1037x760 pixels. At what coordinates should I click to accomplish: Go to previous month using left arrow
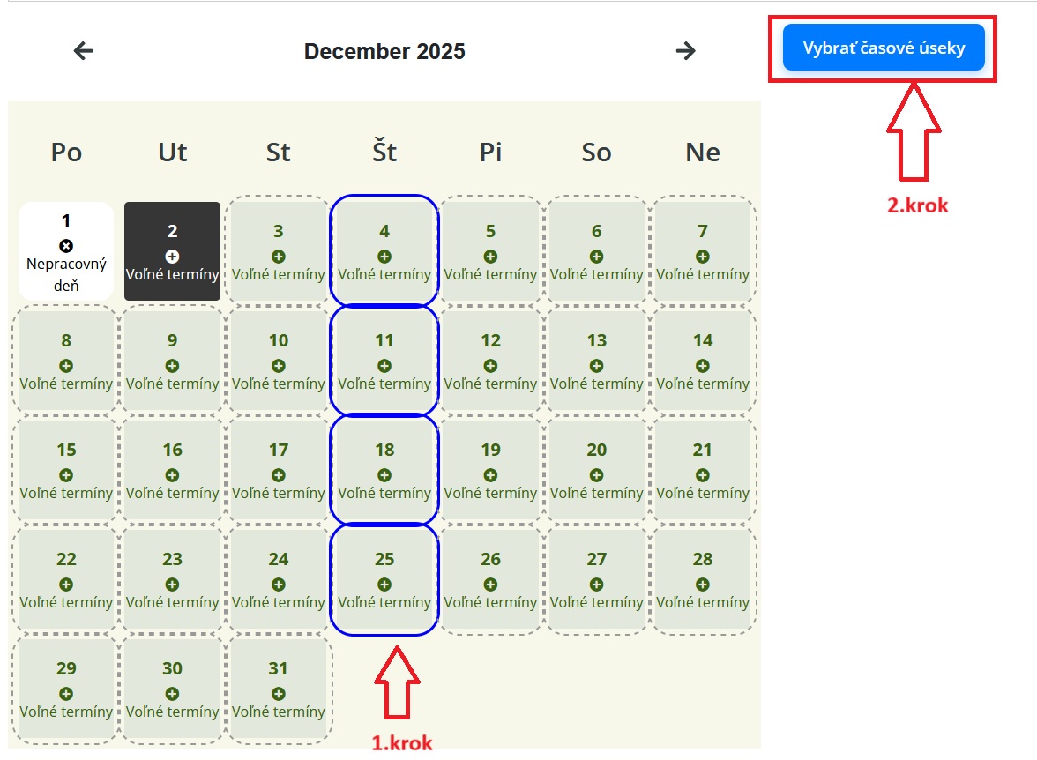[x=83, y=51]
